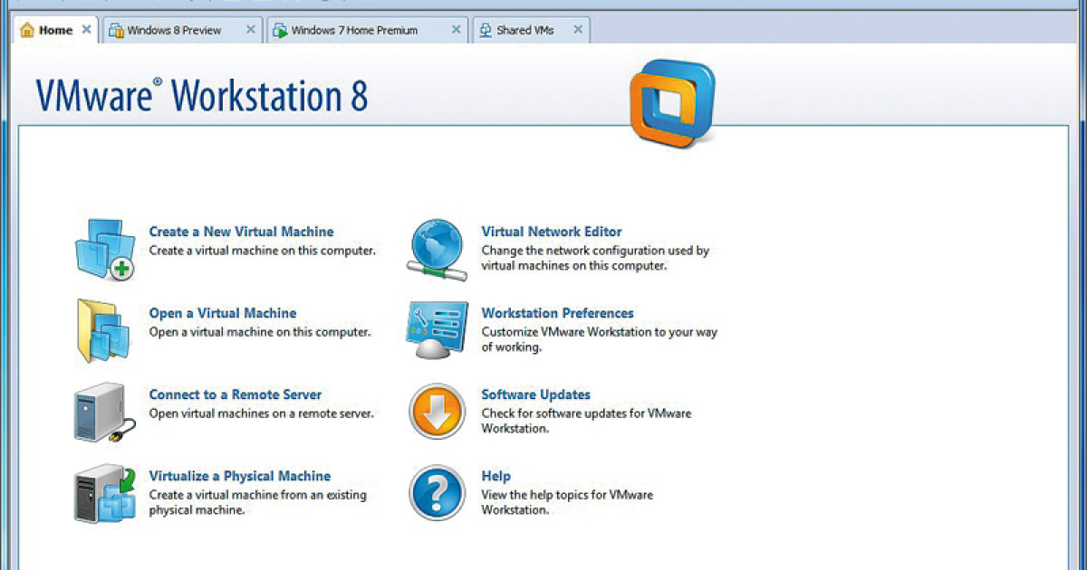
Task: Click the Shared VMs tab icon
Action: click(x=485, y=31)
